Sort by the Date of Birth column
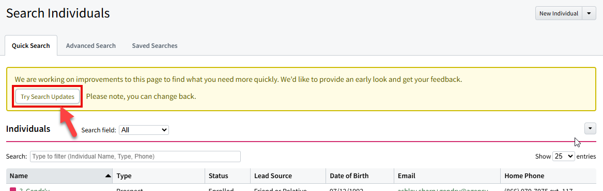 click(x=360, y=176)
